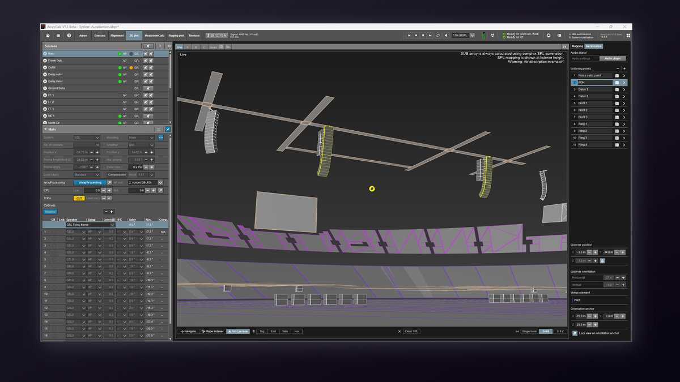The width and height of the screenshot is (680, 382).
Task: Switch to the Mapping tab
Action: point(577,46)
